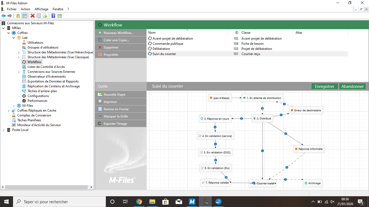369x207 pixels.
Task: Select Listes de Contrôle d'Accès
Action: (46, 67)
